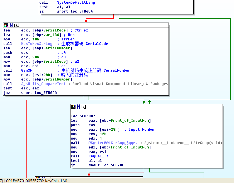Select the 20h value in mov ecx
This screenshot has height=183, width=234.
(x=36, y=57)
